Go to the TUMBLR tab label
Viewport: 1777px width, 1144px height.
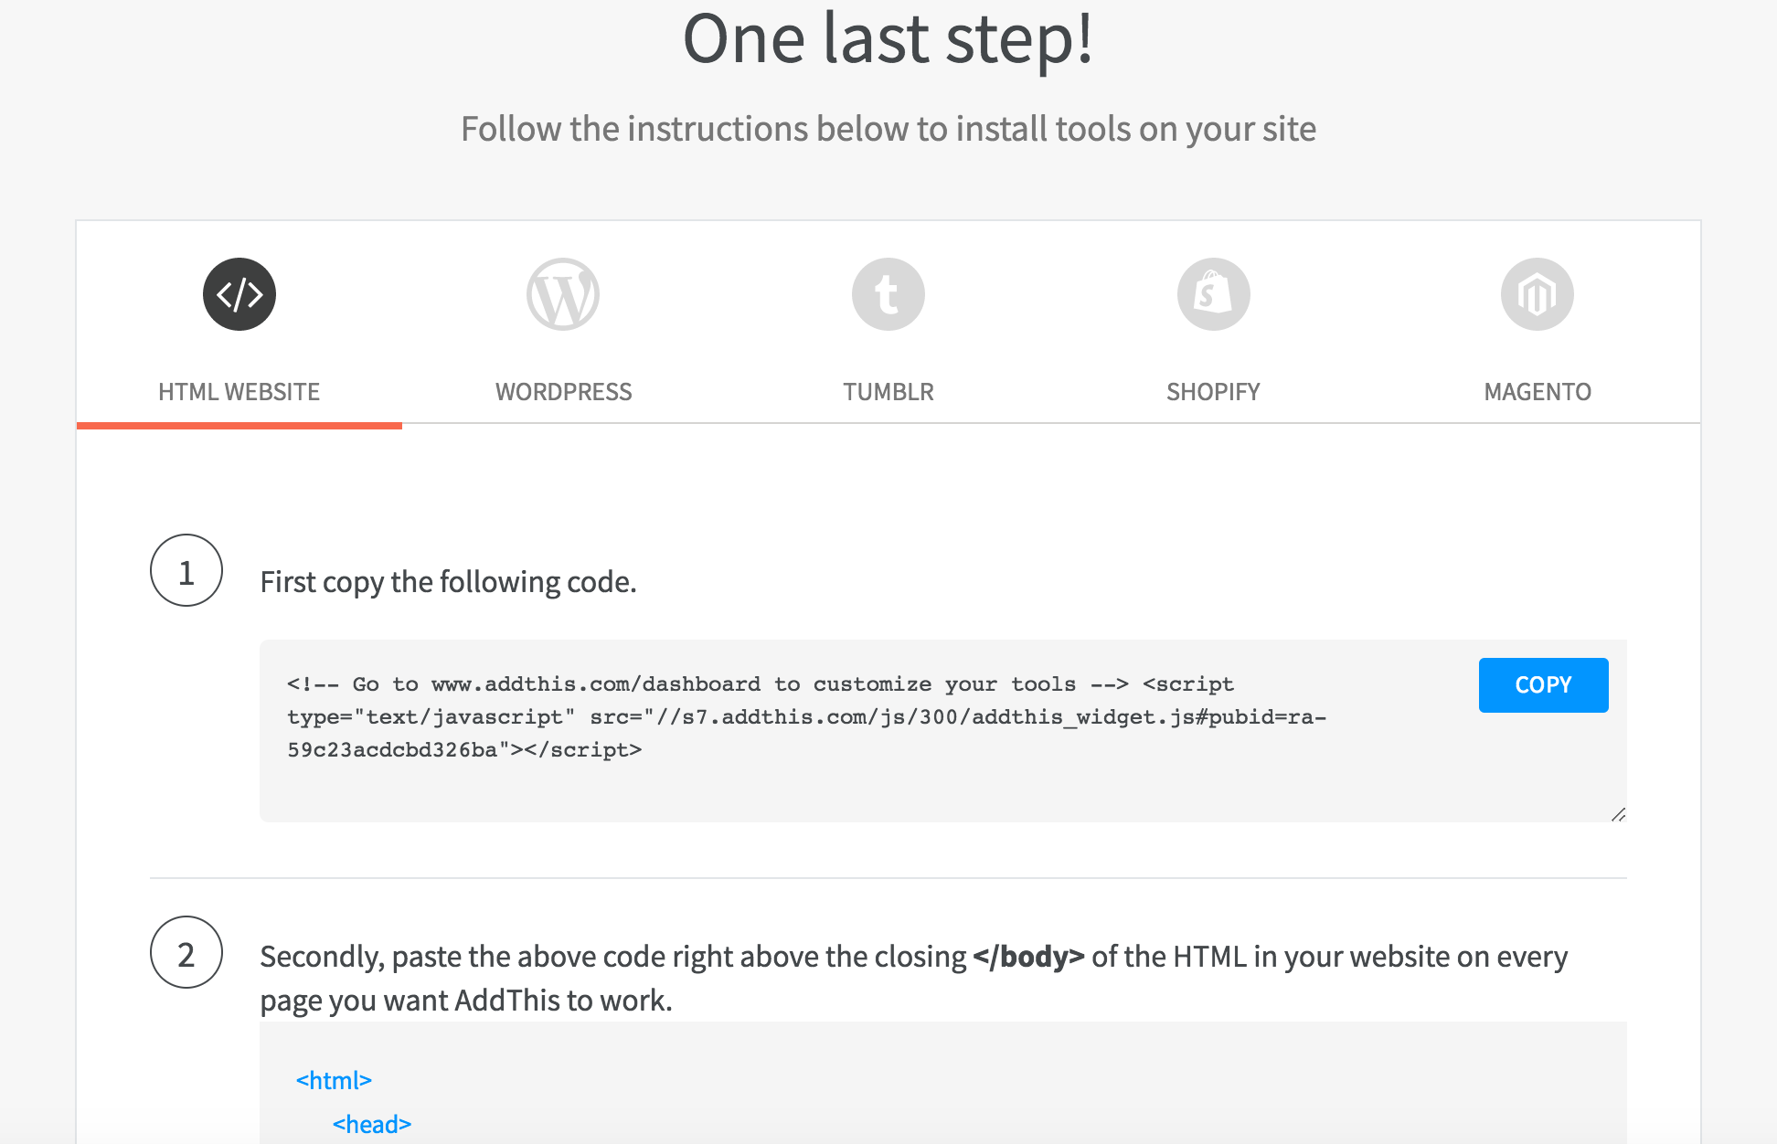(x=888, y=392)
